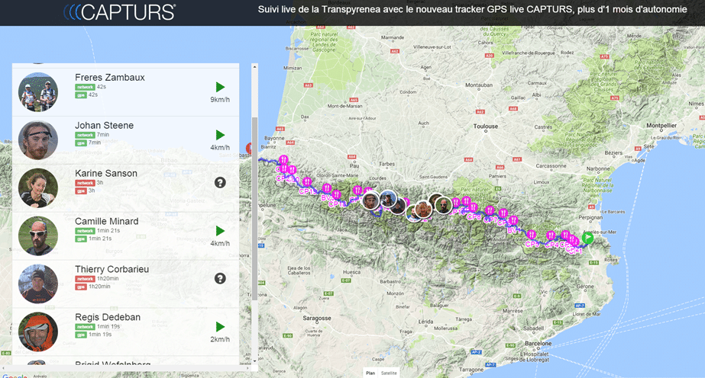Click the Barcelone city label on the map
705x378 pixels.
tap(538, 344)
